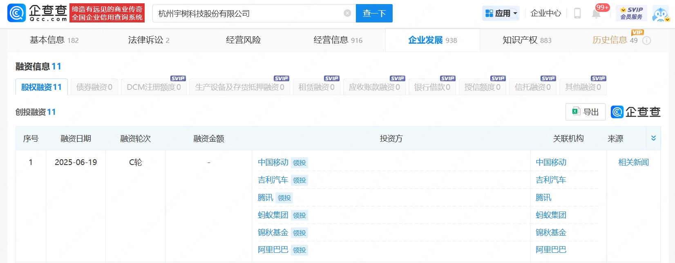The image size is (675, 263).
Task: Click the C轮 round cell
Action: point(136,162)
